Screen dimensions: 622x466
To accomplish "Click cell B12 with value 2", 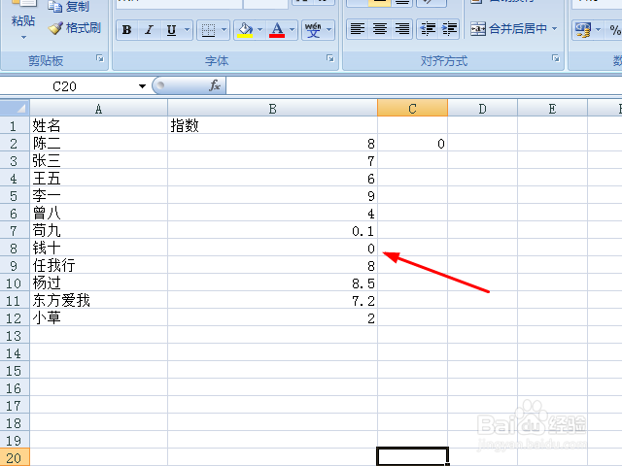I will click(272, 317).
